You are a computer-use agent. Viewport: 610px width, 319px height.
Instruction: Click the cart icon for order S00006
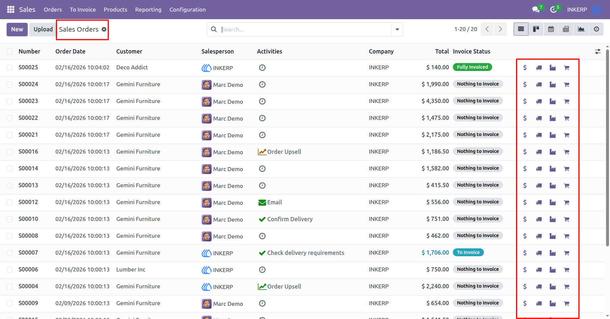click(x=567, y=270)
